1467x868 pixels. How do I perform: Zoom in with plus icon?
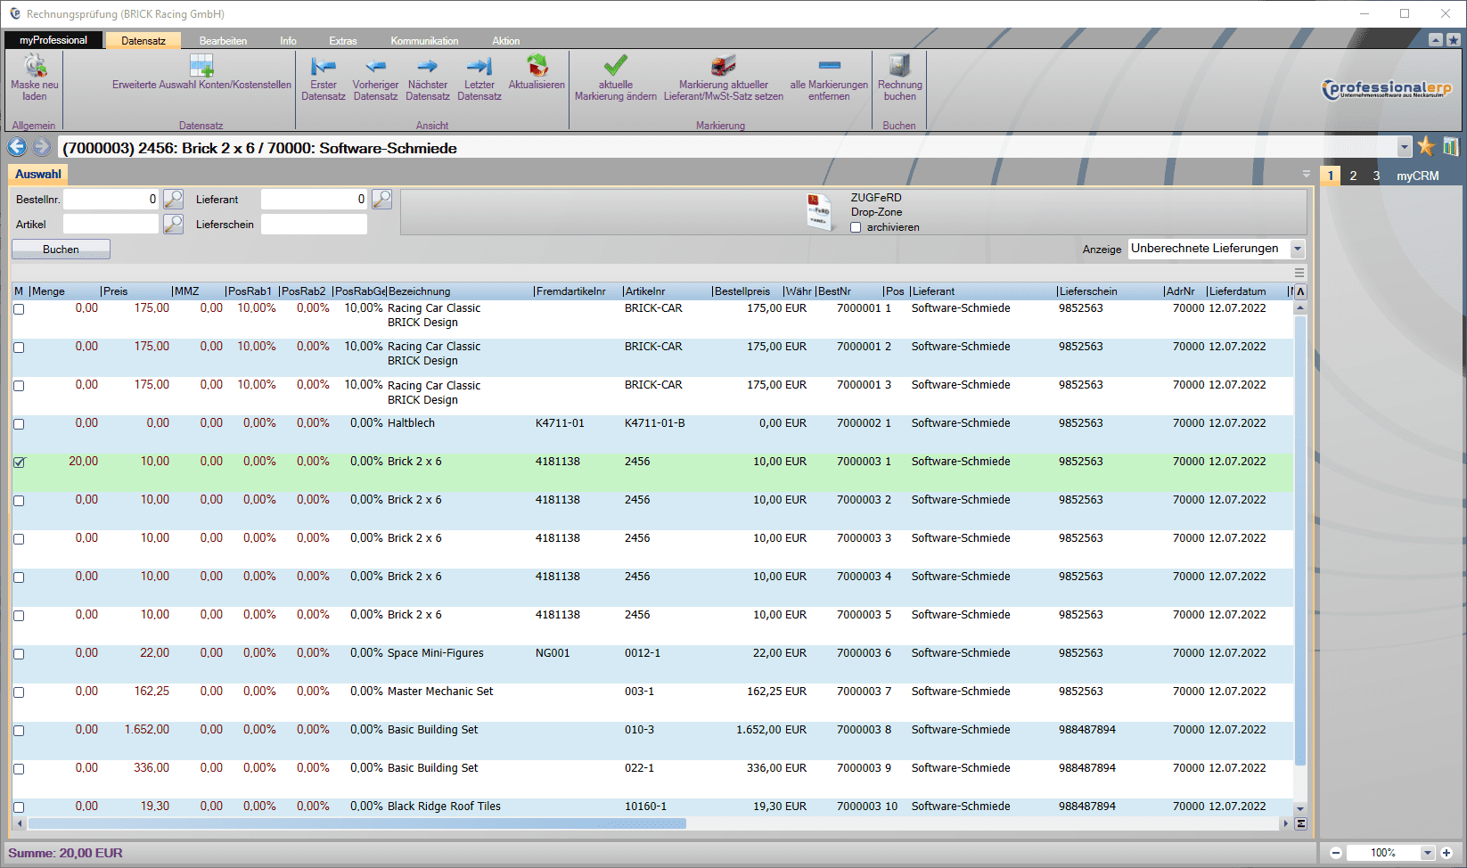[x=1447, y=853]
